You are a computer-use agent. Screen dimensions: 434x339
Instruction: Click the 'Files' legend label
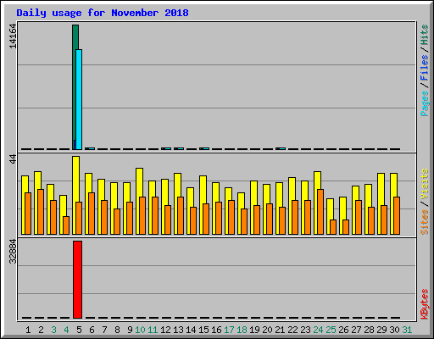pos(425,69)
